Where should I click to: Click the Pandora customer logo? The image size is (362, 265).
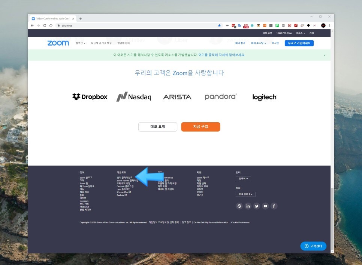[x=221, y=97]
